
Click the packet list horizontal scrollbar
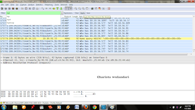click(x=95, y=54)
